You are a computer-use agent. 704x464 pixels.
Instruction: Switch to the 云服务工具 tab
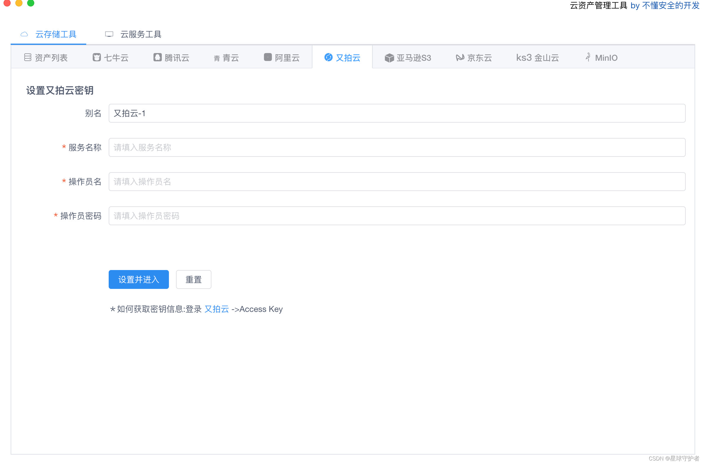pyautogui.click(x=141, y=34)
